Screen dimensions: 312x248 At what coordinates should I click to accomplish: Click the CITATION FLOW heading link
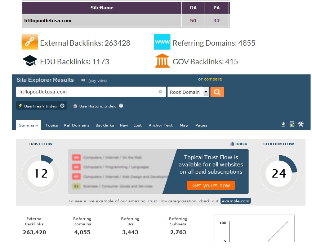pyautogui.click(x=278, y=144)
